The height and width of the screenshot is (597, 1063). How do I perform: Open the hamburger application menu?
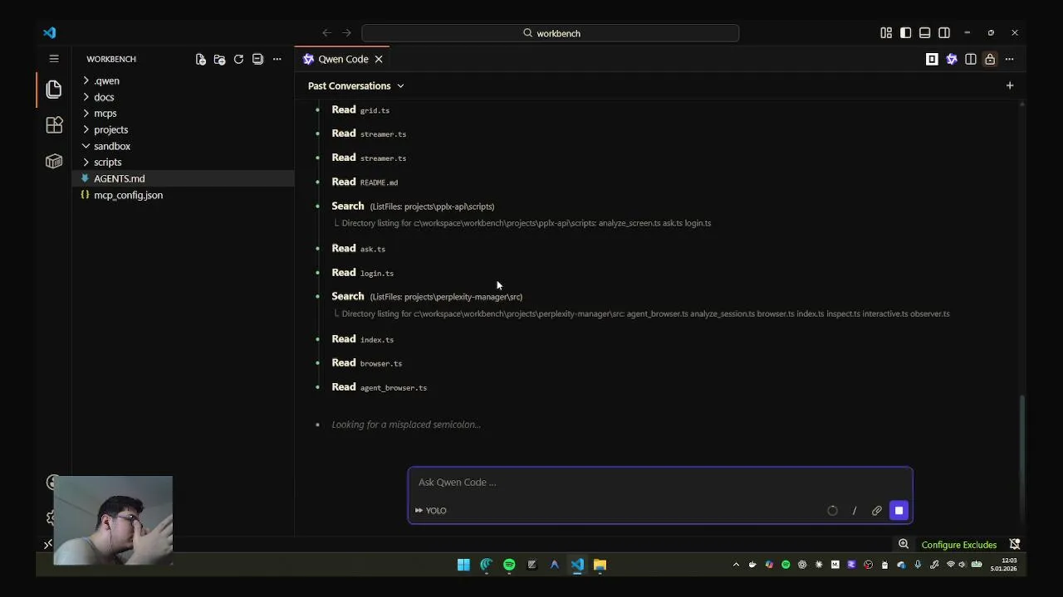(x=54, y=59)
